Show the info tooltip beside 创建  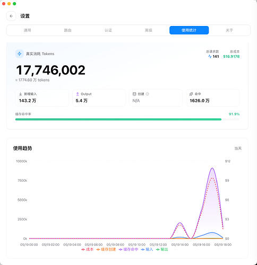pyautogui.click(x=147, y=94)
